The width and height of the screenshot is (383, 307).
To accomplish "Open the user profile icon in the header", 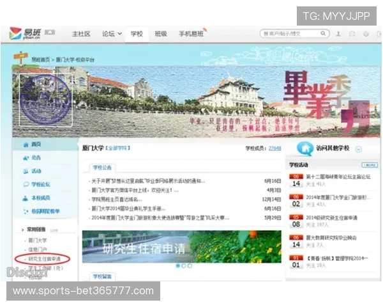I will pyautogui.click(x=338, y=34).
